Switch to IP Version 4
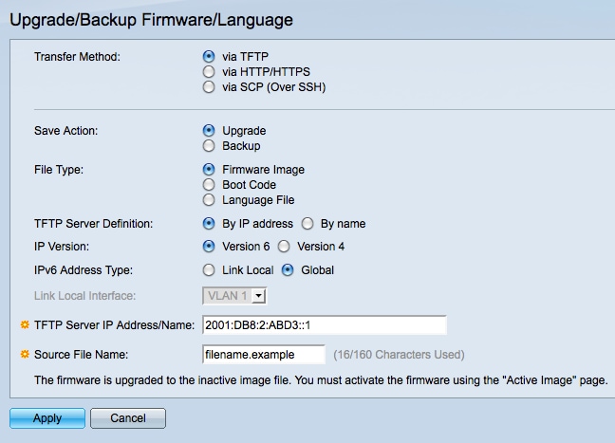Viewport: 615px width, 443px height. [284, 247]
